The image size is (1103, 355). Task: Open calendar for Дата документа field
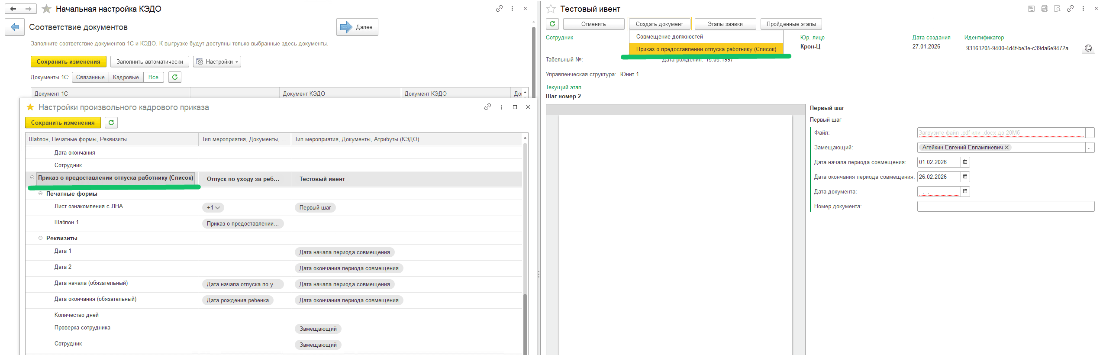coord(965,191)
